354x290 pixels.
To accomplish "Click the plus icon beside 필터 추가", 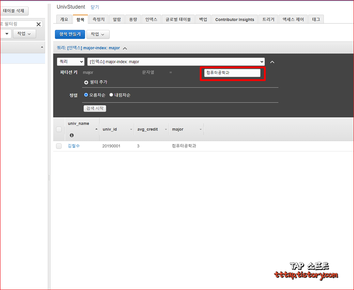I will (x=86, y=83).
